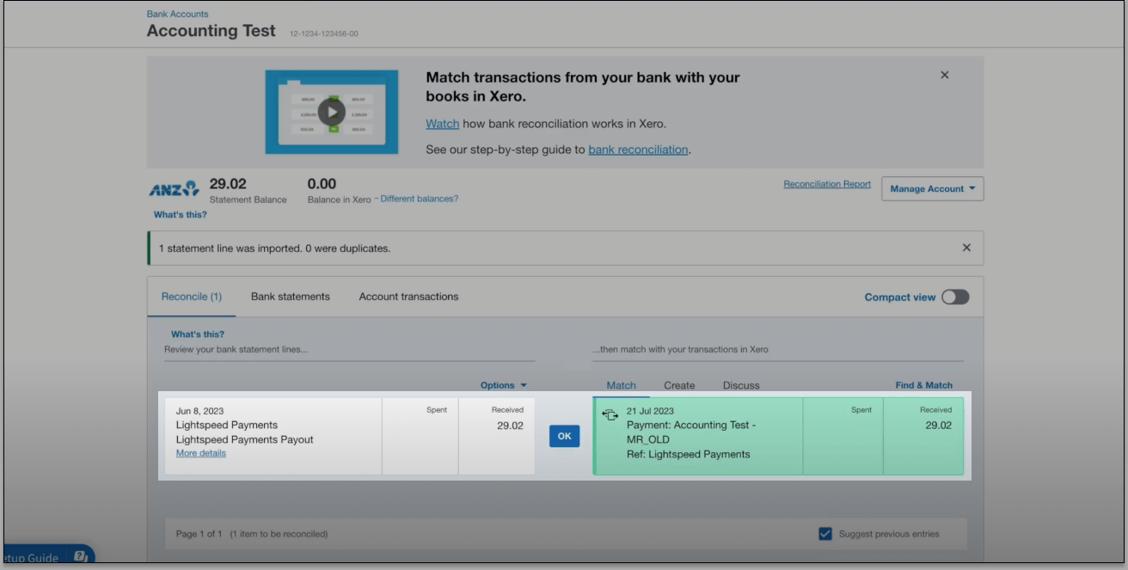Click the 29.02 Statement Balance value
The height and width of the screenshot is (570, 1128).
coord(228,184)
